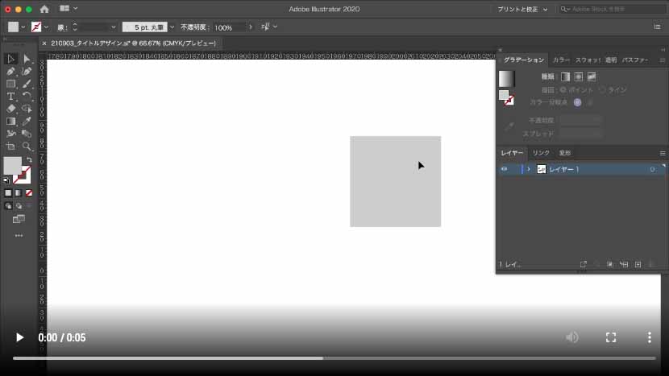This screenshot has height=376, width=669.
Task: Apply solid Color mode button
Action: click(8, 193)
